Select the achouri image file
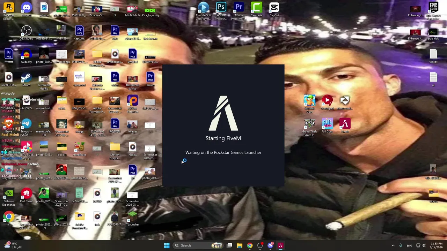 (44, 10)
